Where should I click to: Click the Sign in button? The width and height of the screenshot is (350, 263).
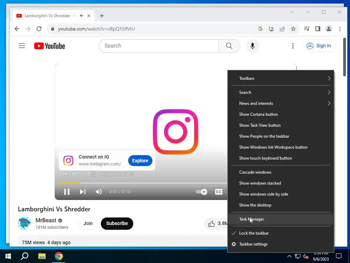tap(319, 46)
